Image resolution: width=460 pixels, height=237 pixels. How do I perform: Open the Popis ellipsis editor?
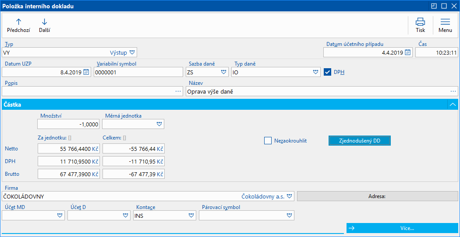click(x=178, y=91)
